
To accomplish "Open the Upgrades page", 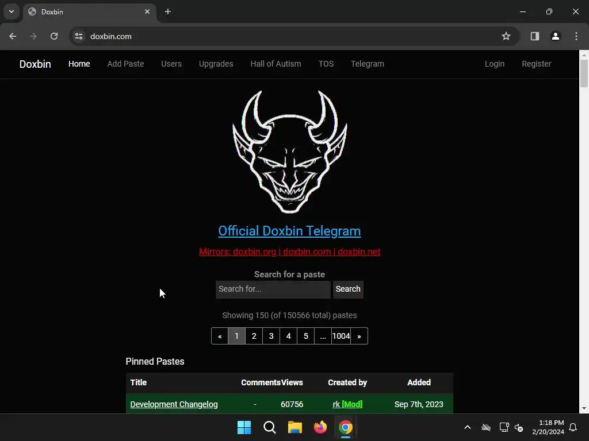I will [216, 64].
